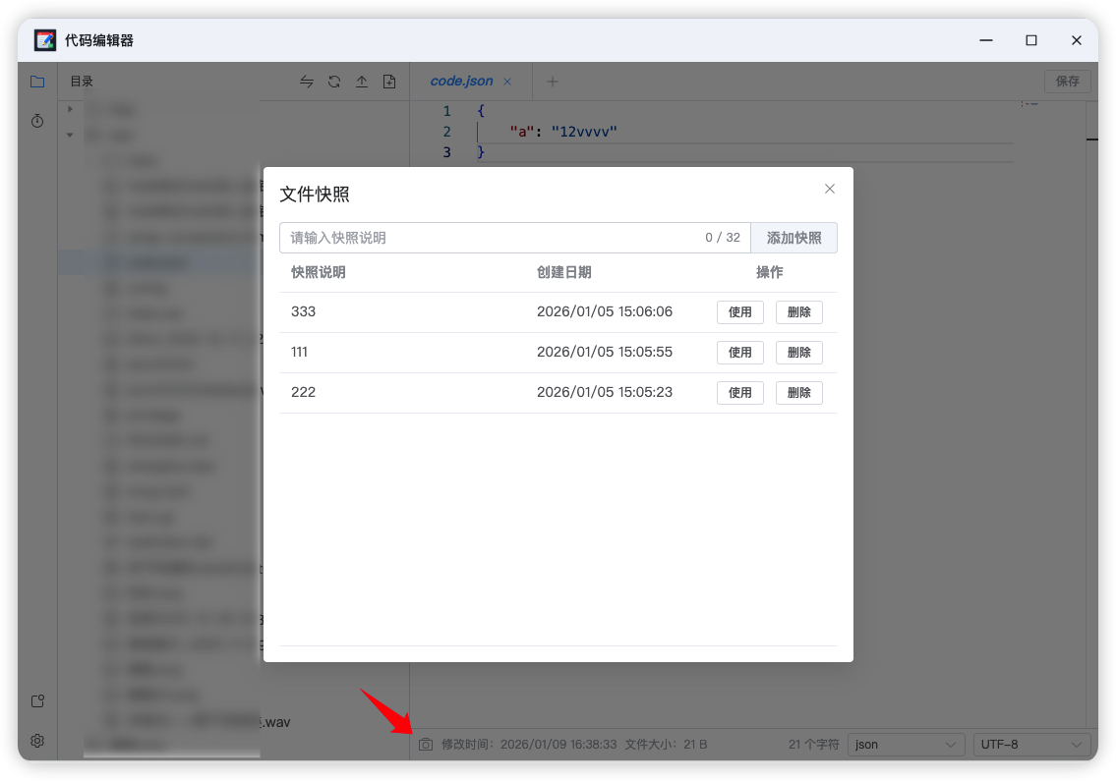Click line number 3 in editor
The image size is (1116, 781).
point(446,152)
